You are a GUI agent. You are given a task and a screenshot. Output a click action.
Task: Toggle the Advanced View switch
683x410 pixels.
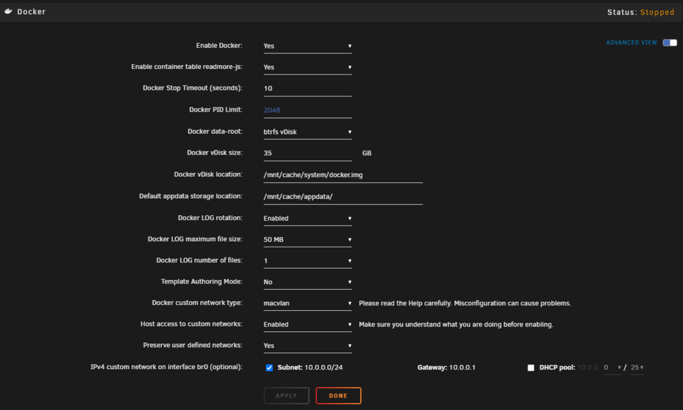click(x=669, y=42)
